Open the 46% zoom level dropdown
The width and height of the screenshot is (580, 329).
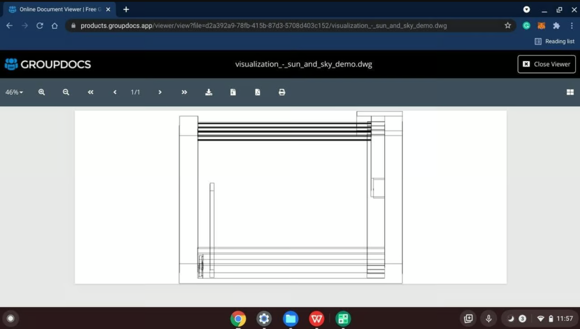pos(14,92)
